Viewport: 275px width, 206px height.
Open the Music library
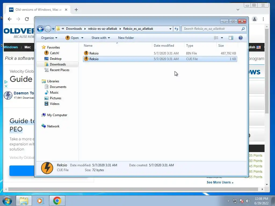click(x=54, y=93)
